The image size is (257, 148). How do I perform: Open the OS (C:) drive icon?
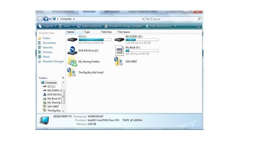click(x=72, y=40)
